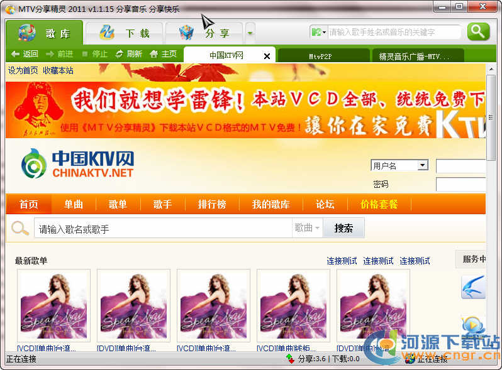The width and height of the screenshot is (502, 370).
Task: Focus the 密码 password input field
Action: tap(461, 185)
